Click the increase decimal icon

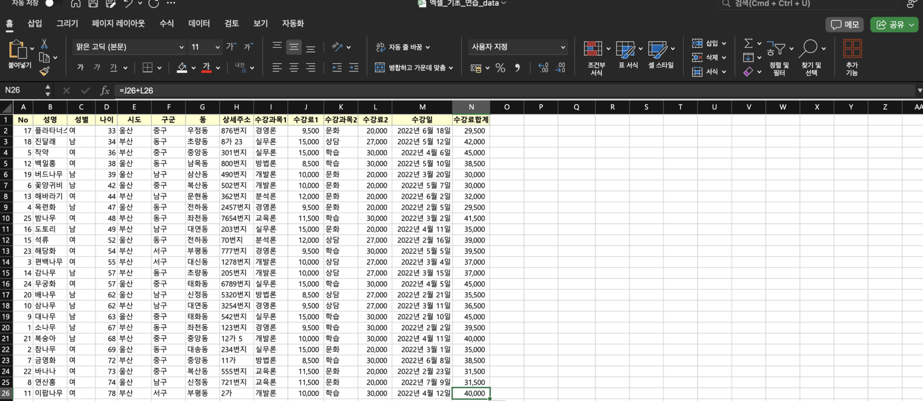(543, 68)
